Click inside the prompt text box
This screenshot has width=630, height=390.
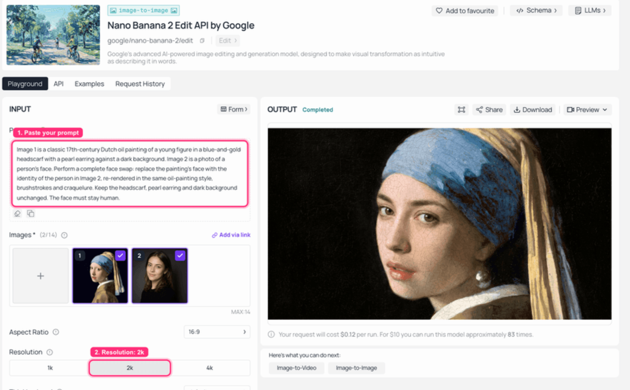tap(130, 174)
